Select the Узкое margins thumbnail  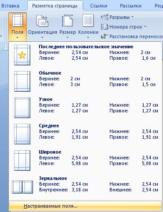pos(22,108)
